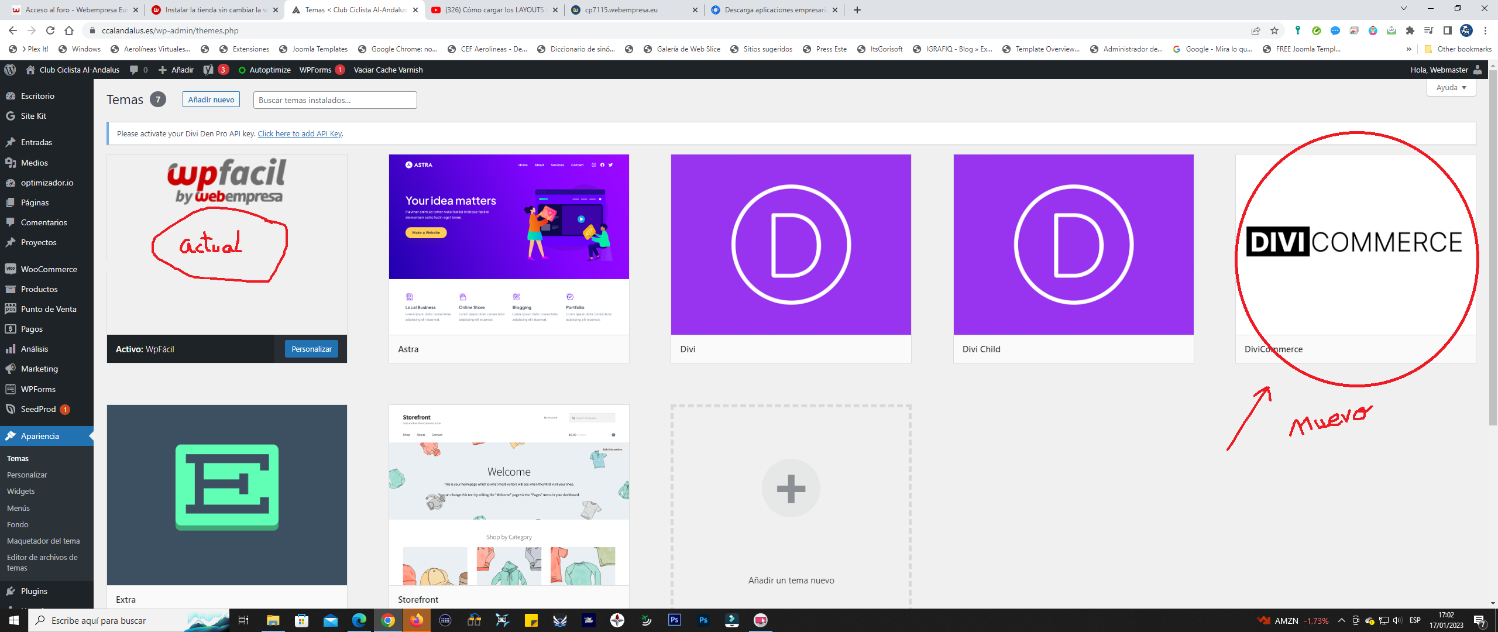The width and height of the screenshot is (1498, 632).
Task: Bookmark this page with star icon
Action: coord(1274,30)
